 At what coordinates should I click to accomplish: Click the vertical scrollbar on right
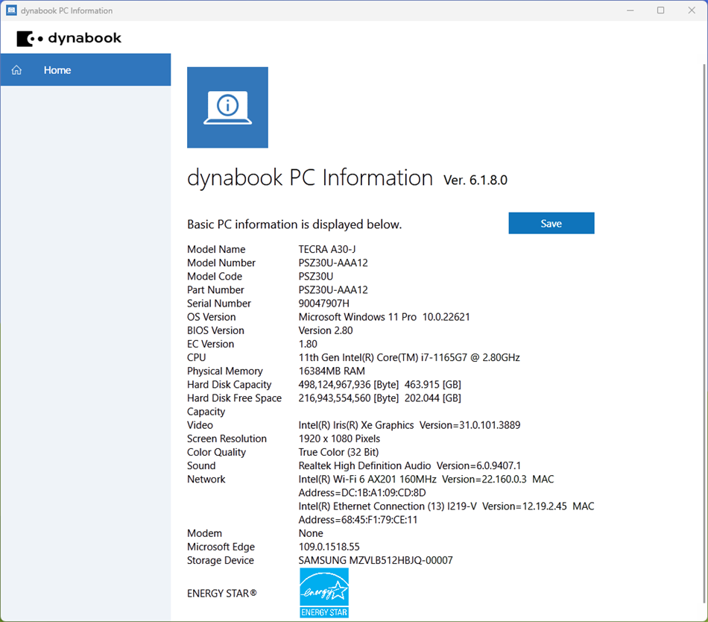(704, 333)
